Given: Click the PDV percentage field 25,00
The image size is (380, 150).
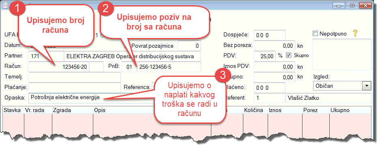Looking at the screenshot, I should point(265,56).
